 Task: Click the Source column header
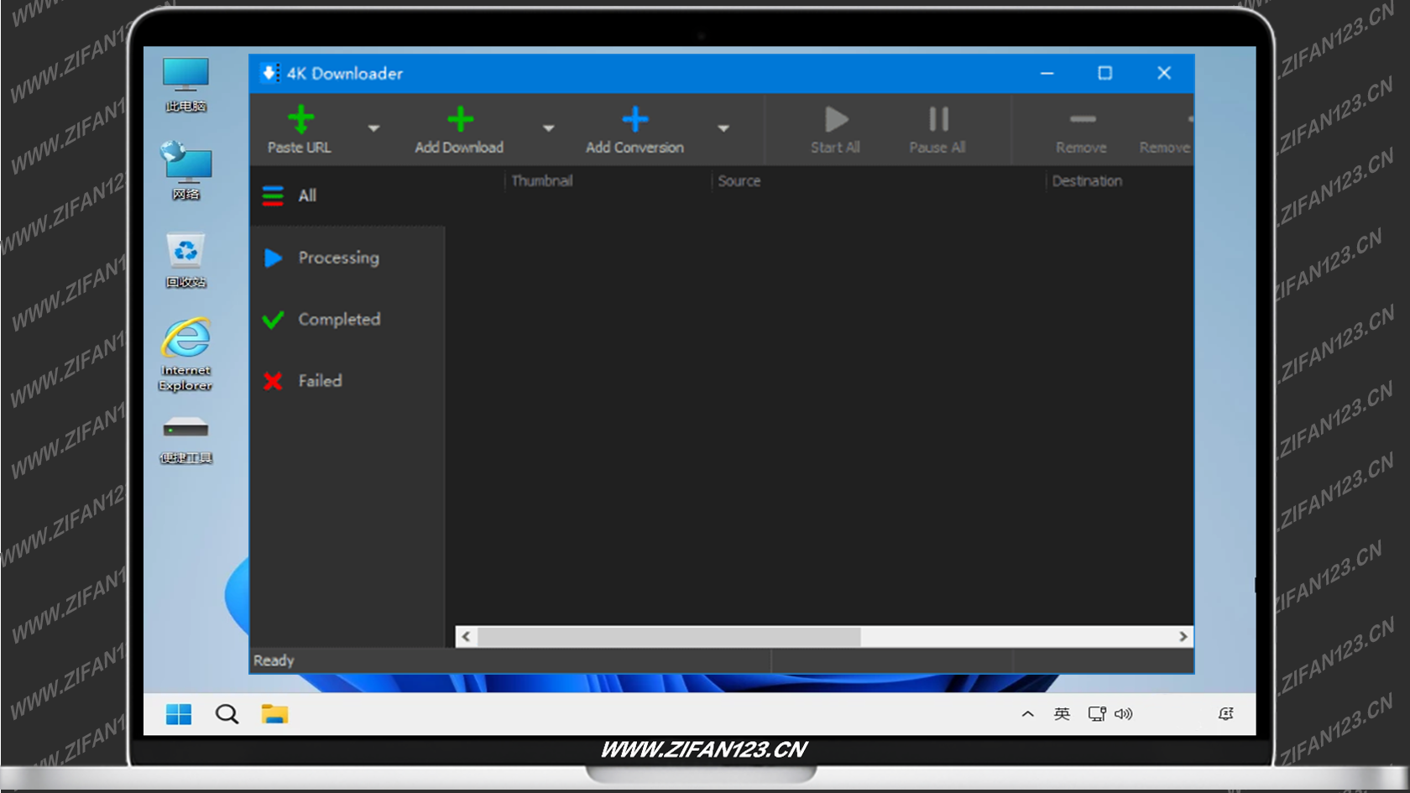tap(739, 180)
